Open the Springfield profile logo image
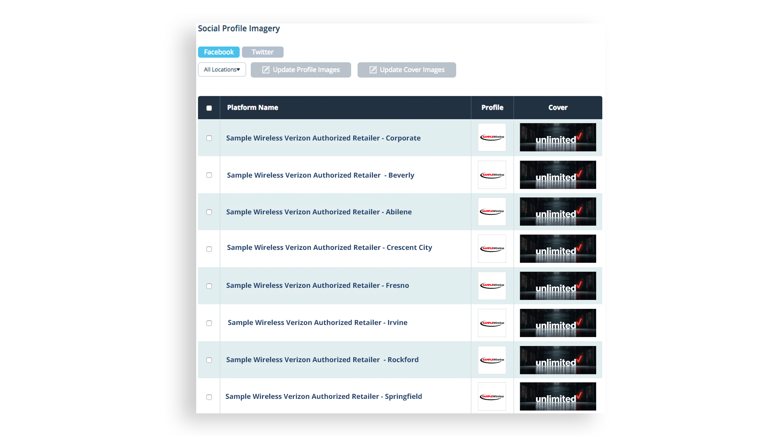 [x=492, y=396]
